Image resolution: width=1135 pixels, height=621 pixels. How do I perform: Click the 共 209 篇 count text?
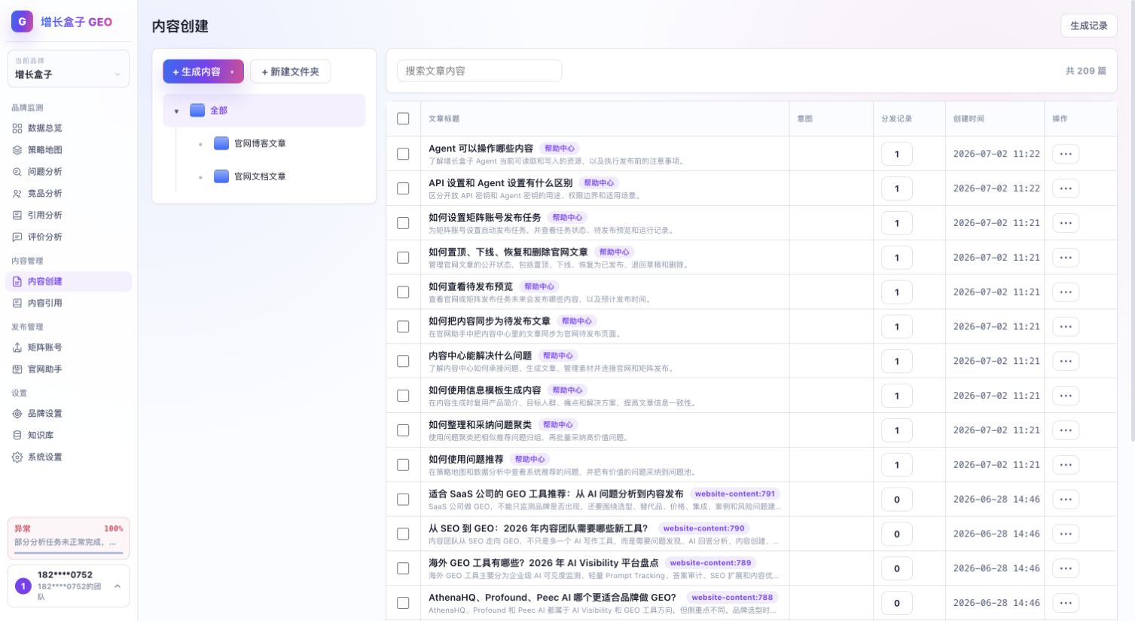1085,71
